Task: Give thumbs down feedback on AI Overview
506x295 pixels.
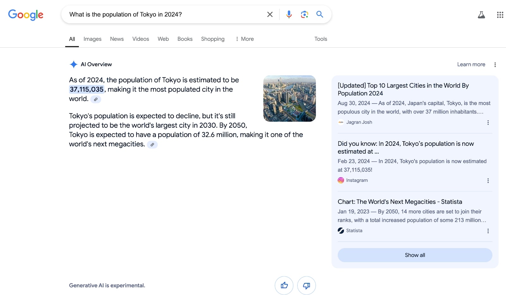Action: click(306, 286)
